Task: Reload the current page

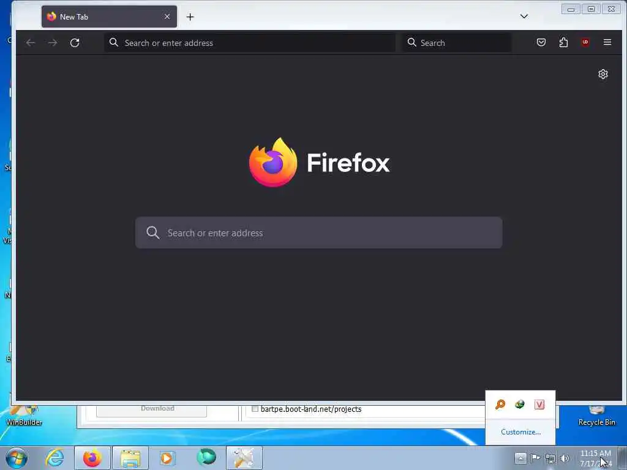Action: pos(75,43)
